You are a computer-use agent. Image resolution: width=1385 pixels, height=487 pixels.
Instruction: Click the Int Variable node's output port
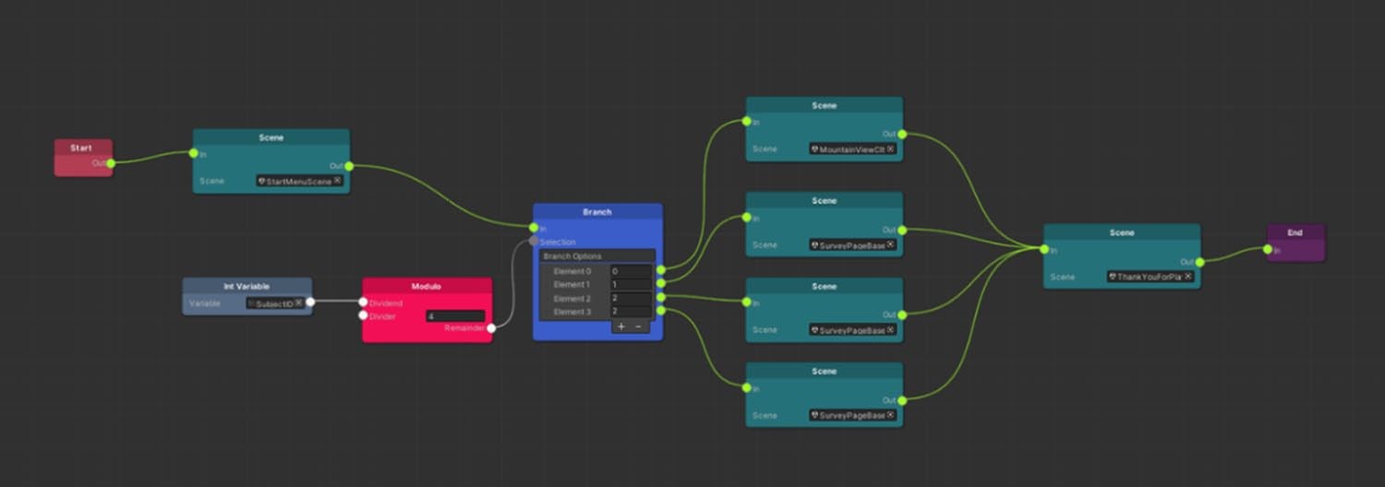310,302
